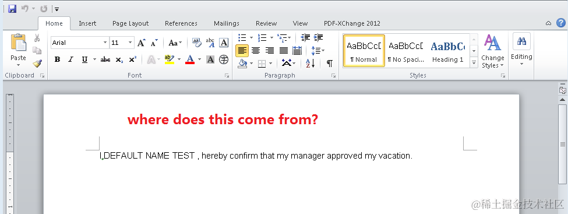
Task: Start a numbered list
Action: (x=262, y=38)
